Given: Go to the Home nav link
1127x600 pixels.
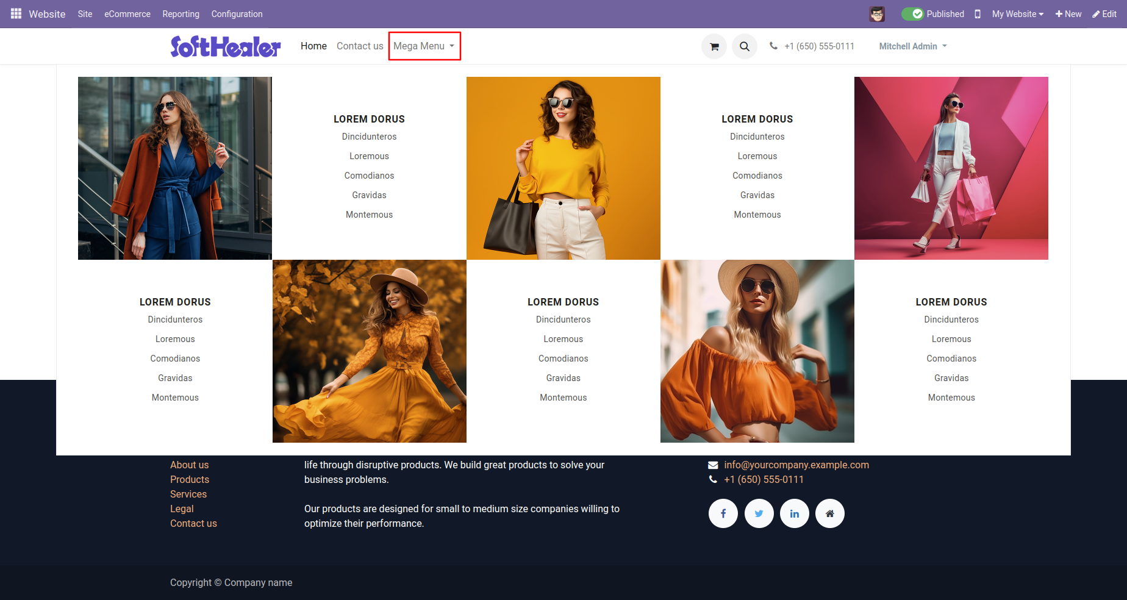Looking at the screenshot, I should 313,46.
